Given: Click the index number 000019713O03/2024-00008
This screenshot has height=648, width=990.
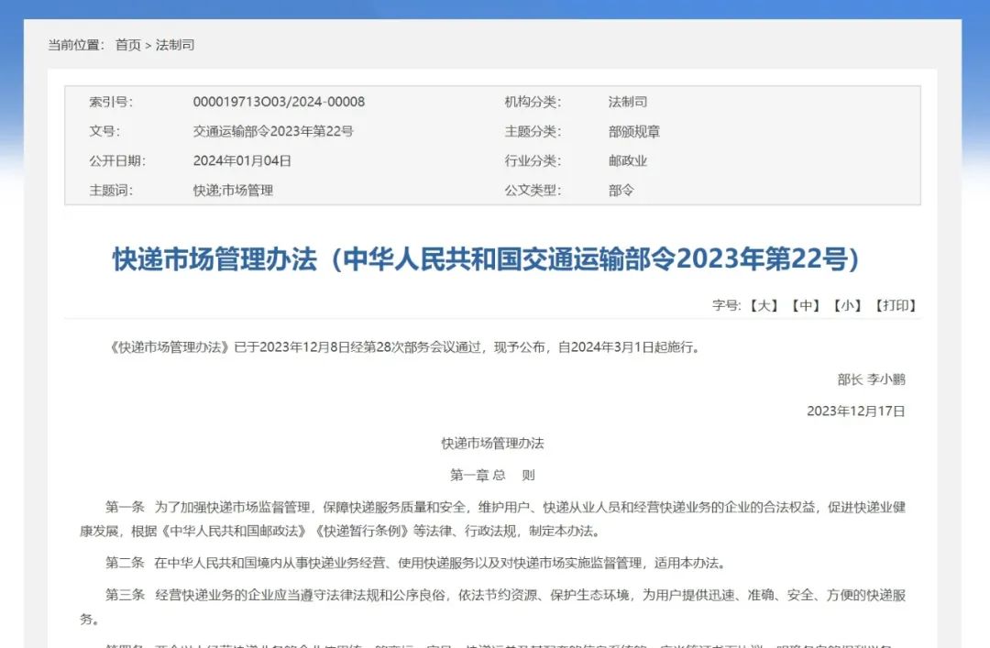Looking at the screenshot, I should (x=279, y=102).
